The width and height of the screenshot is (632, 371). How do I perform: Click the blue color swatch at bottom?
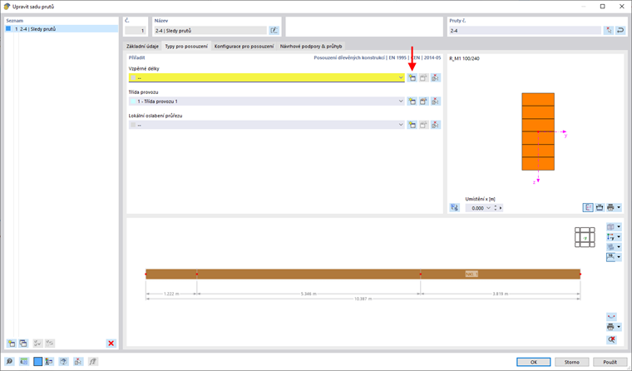click(x=37, y=361)
